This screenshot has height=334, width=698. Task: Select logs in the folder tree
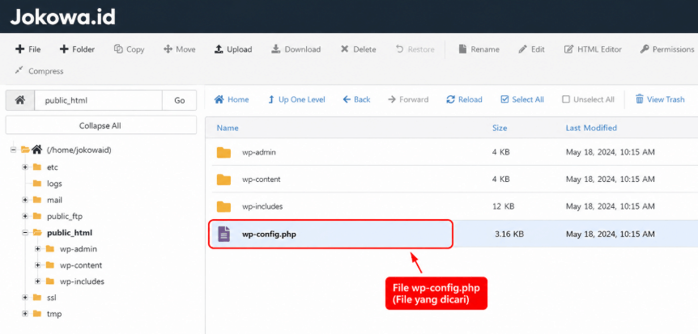click(54, 184)
